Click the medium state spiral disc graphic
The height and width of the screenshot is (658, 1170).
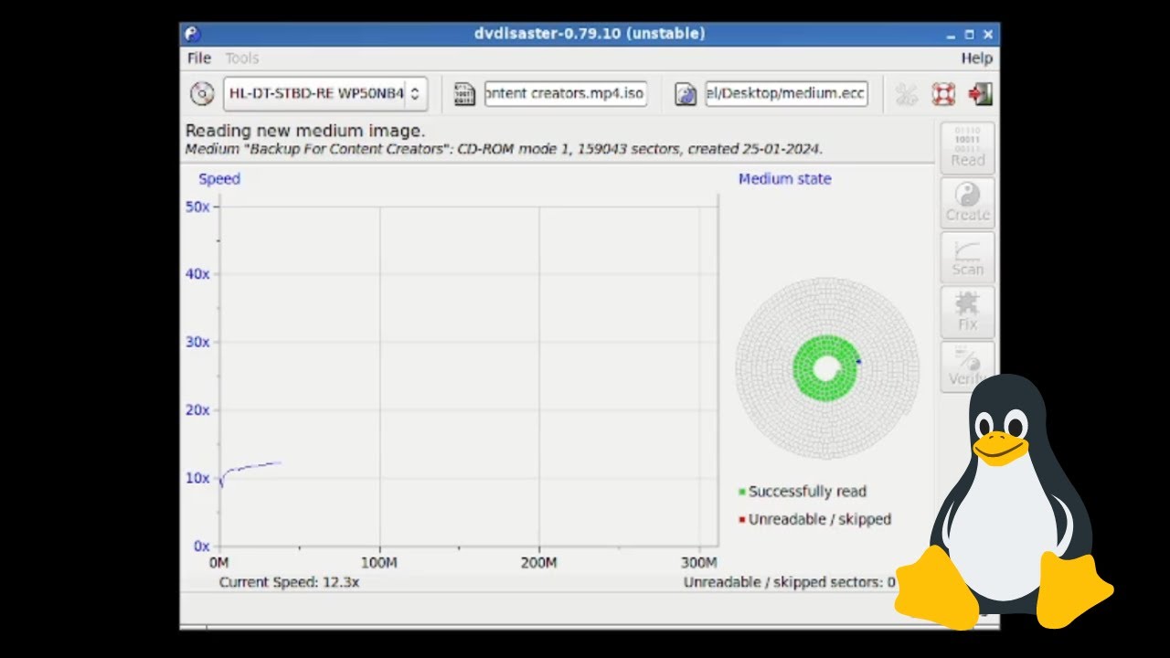click(826, 368)
